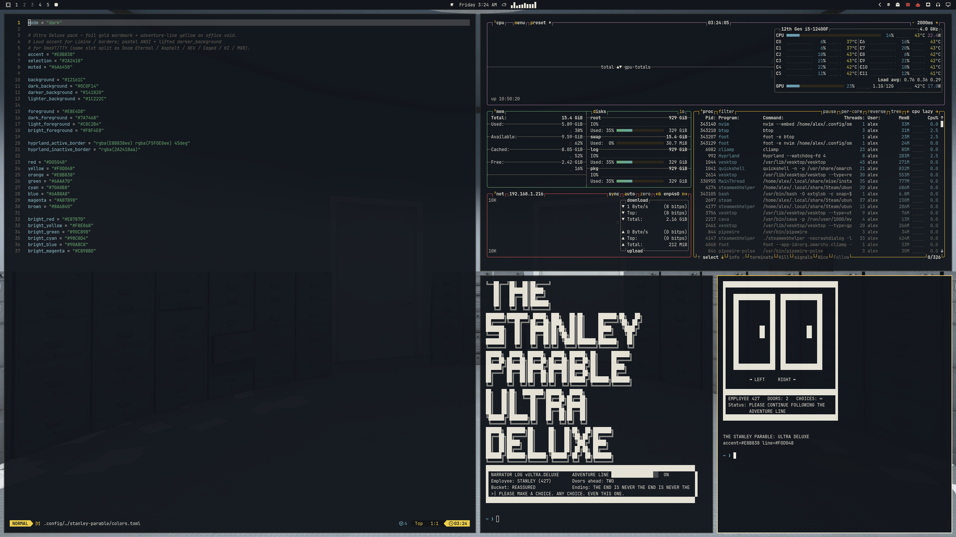This screenshot has height=537, width=956.
Task: Click the 03:24 clock badge in nvim statusline
Action: (x=457, y=524)
